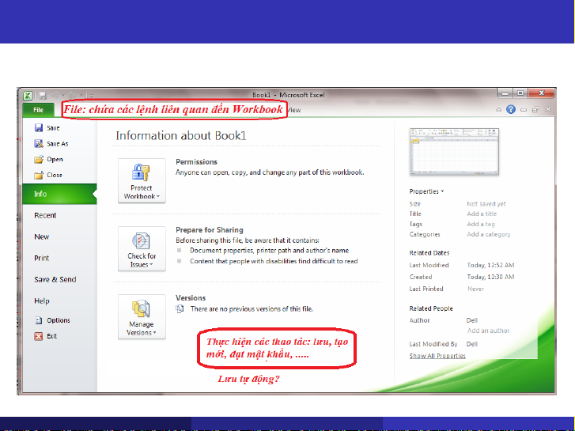Click the Not saved yet size value
This screenshot has width=575, height=431.
(x=486, y=204)
